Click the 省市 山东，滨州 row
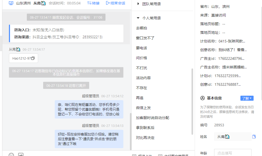The width and height of the screenshot is (262, 156). click(x=215, y=7)
